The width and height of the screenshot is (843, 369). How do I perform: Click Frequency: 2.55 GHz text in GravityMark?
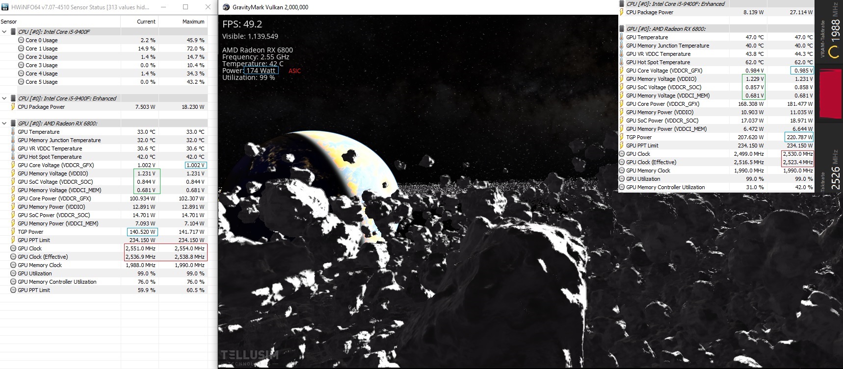256,57
